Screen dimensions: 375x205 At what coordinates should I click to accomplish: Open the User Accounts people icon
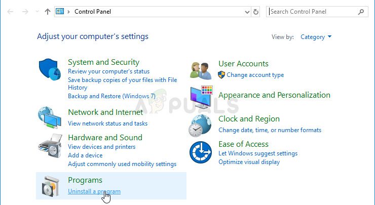(x=201, y=70)
